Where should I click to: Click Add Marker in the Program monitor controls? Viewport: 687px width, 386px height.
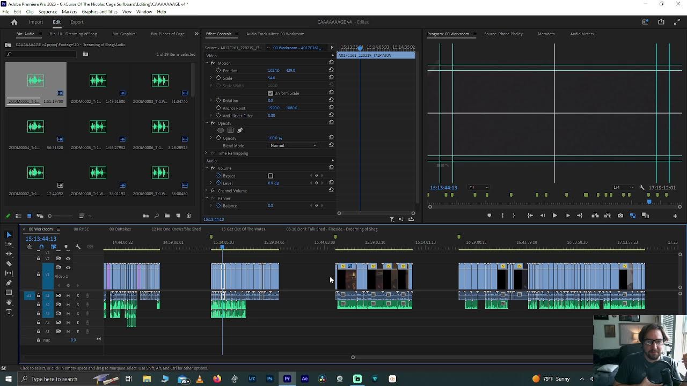489,216
